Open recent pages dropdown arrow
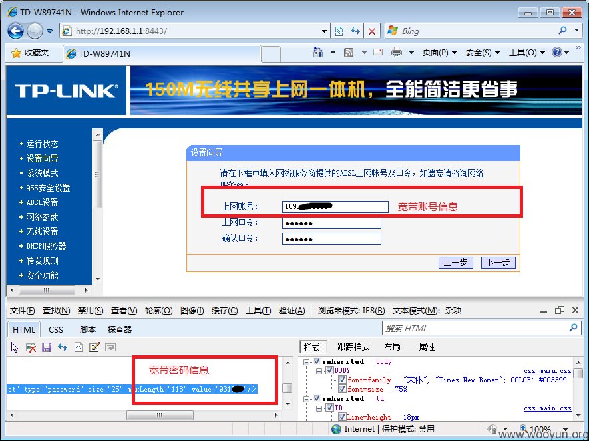Viewport: 589px width, 441px height. [50, 31]
